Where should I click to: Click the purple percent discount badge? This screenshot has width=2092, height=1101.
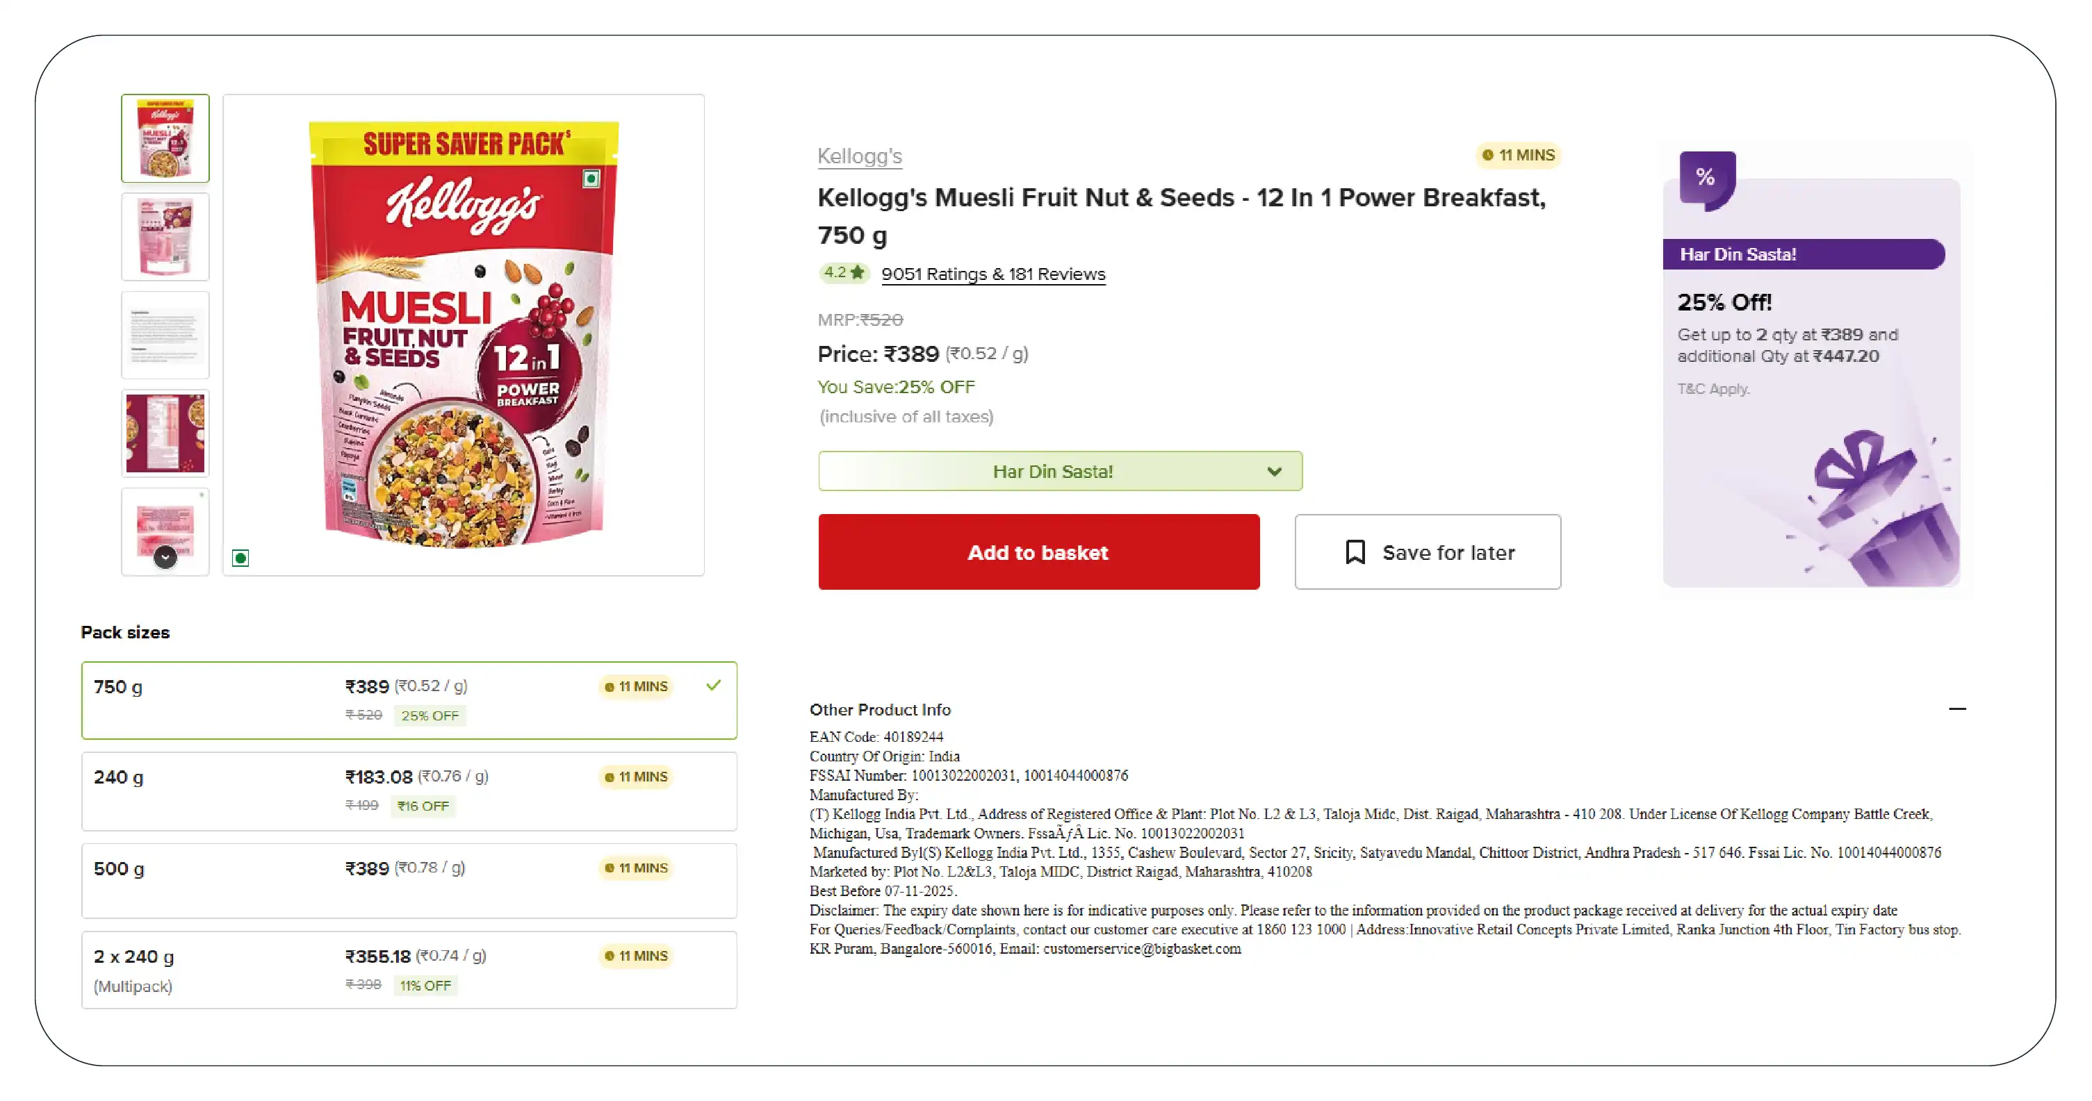click(1706, 179)
